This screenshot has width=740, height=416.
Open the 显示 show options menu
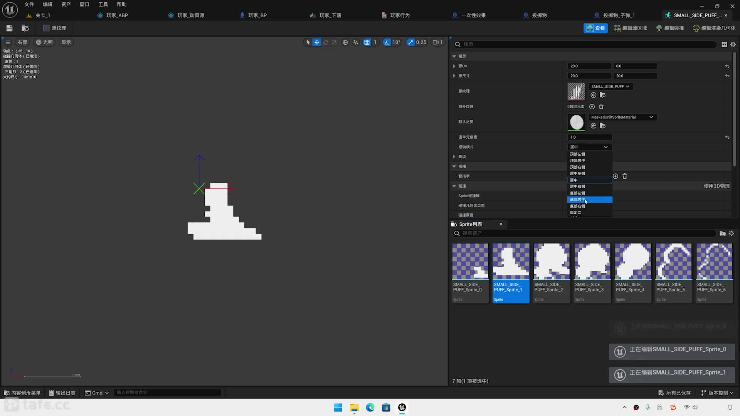click(x=66, y=42)
